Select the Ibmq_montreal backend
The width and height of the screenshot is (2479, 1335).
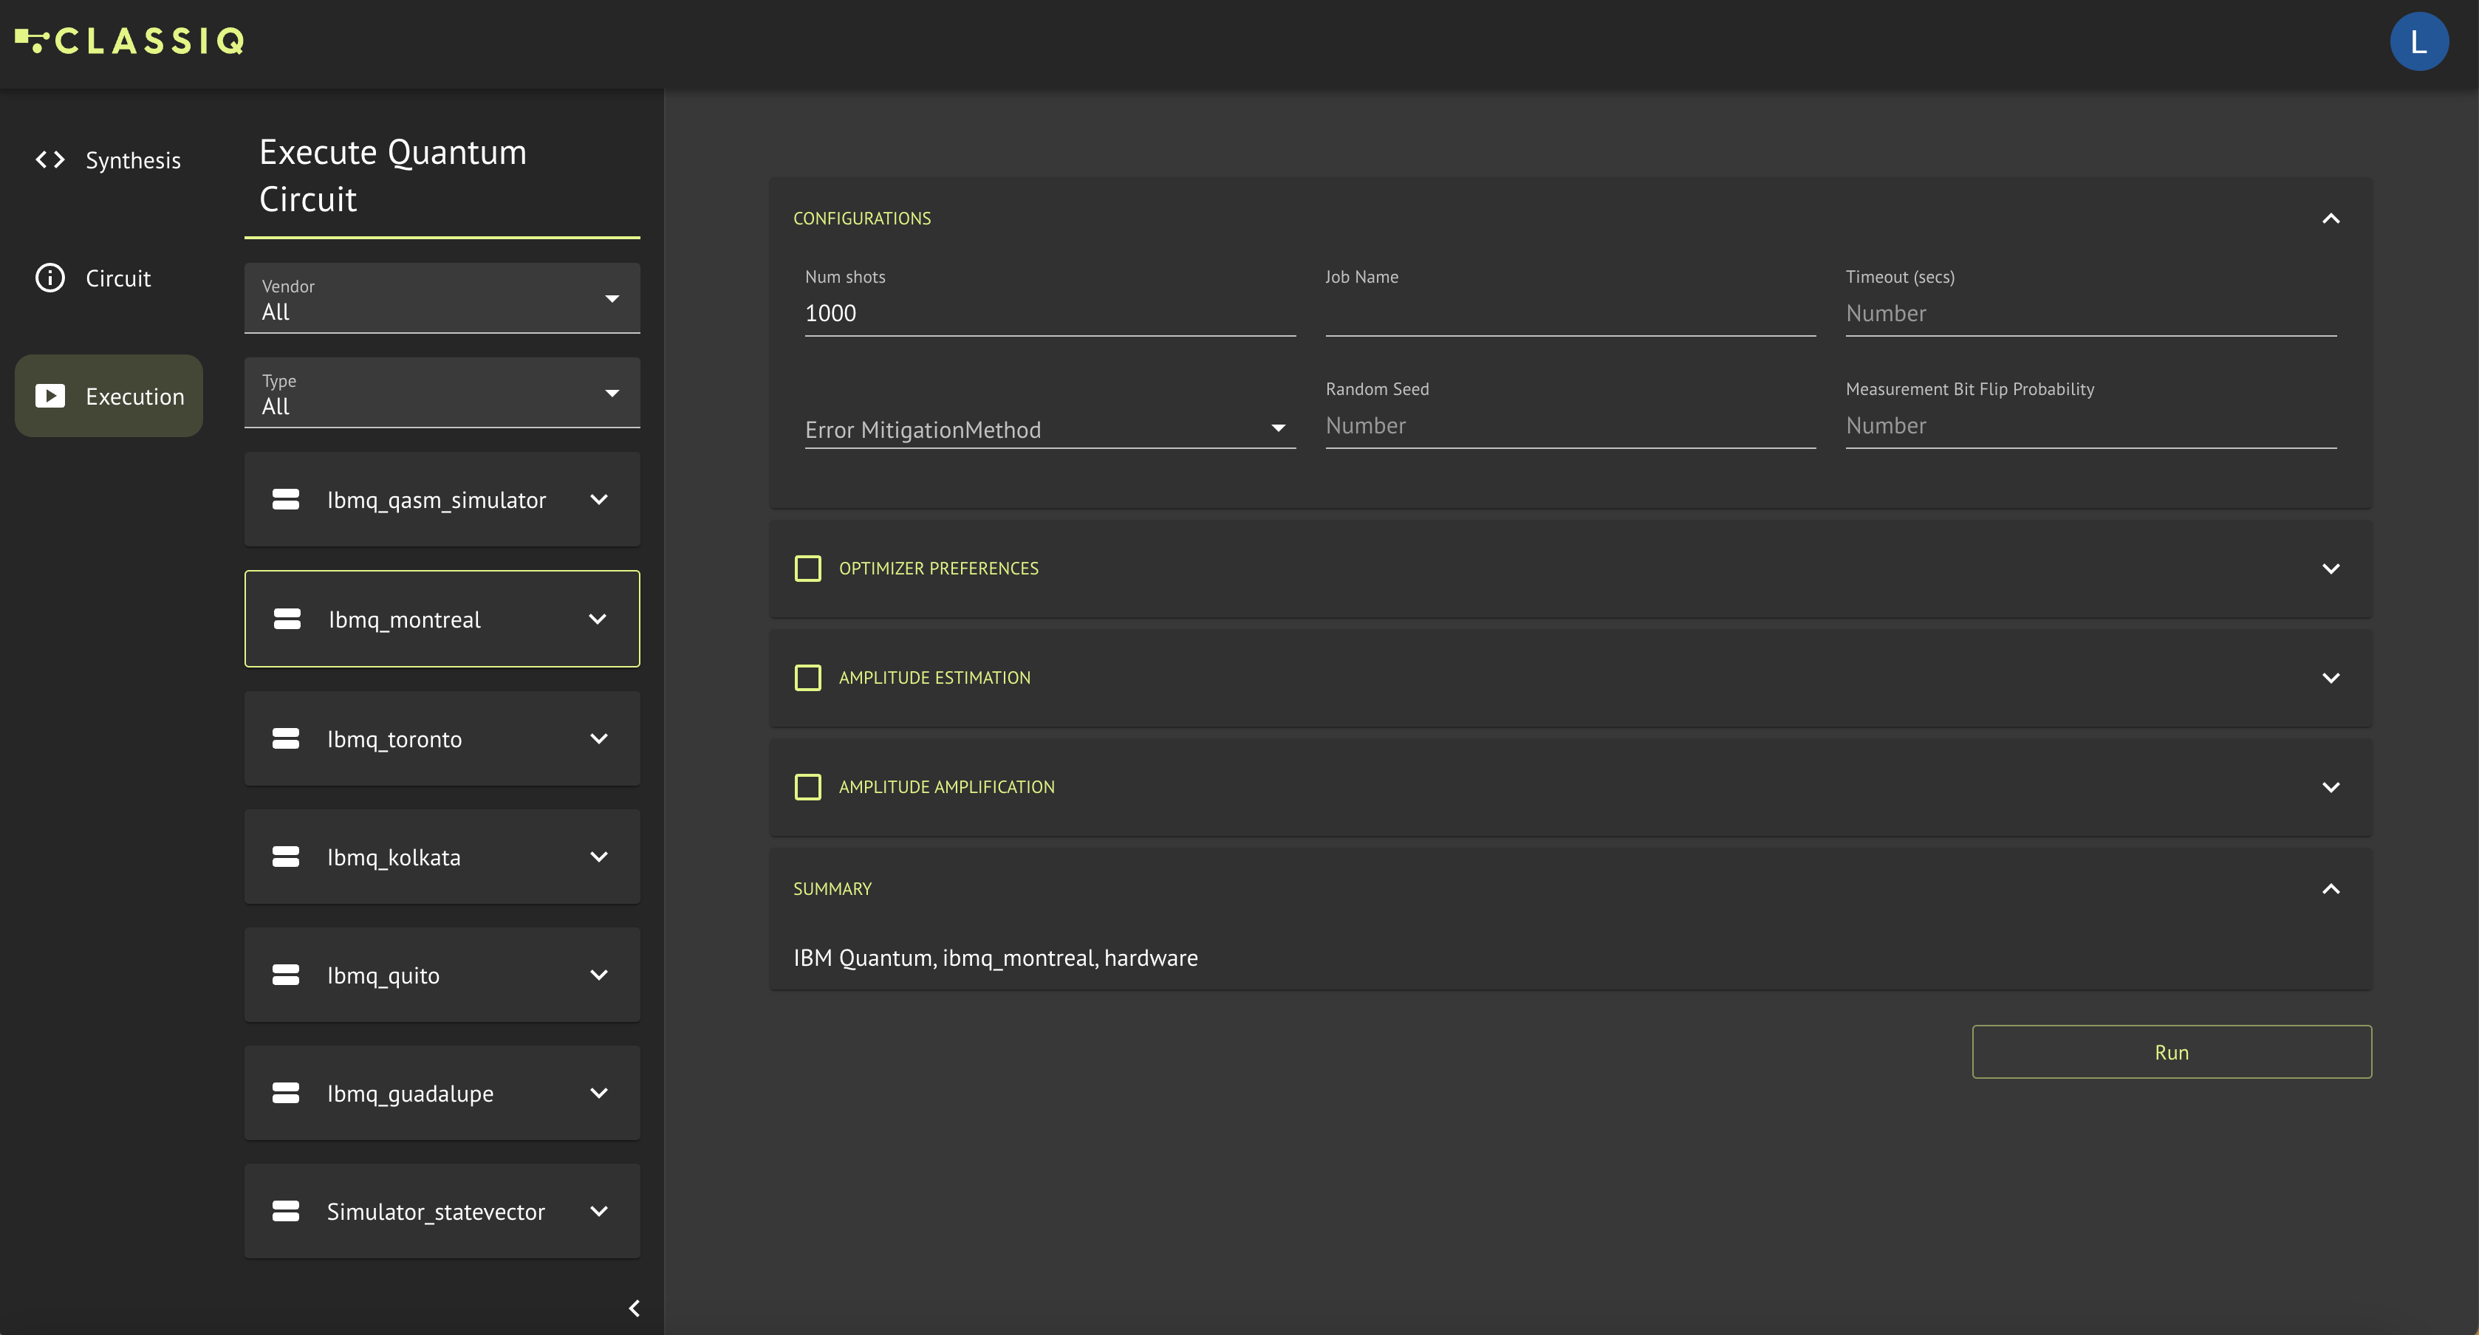click(442, 619)
